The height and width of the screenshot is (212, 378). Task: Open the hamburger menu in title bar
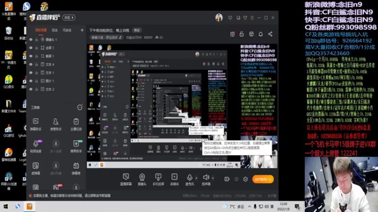point(252,18)
